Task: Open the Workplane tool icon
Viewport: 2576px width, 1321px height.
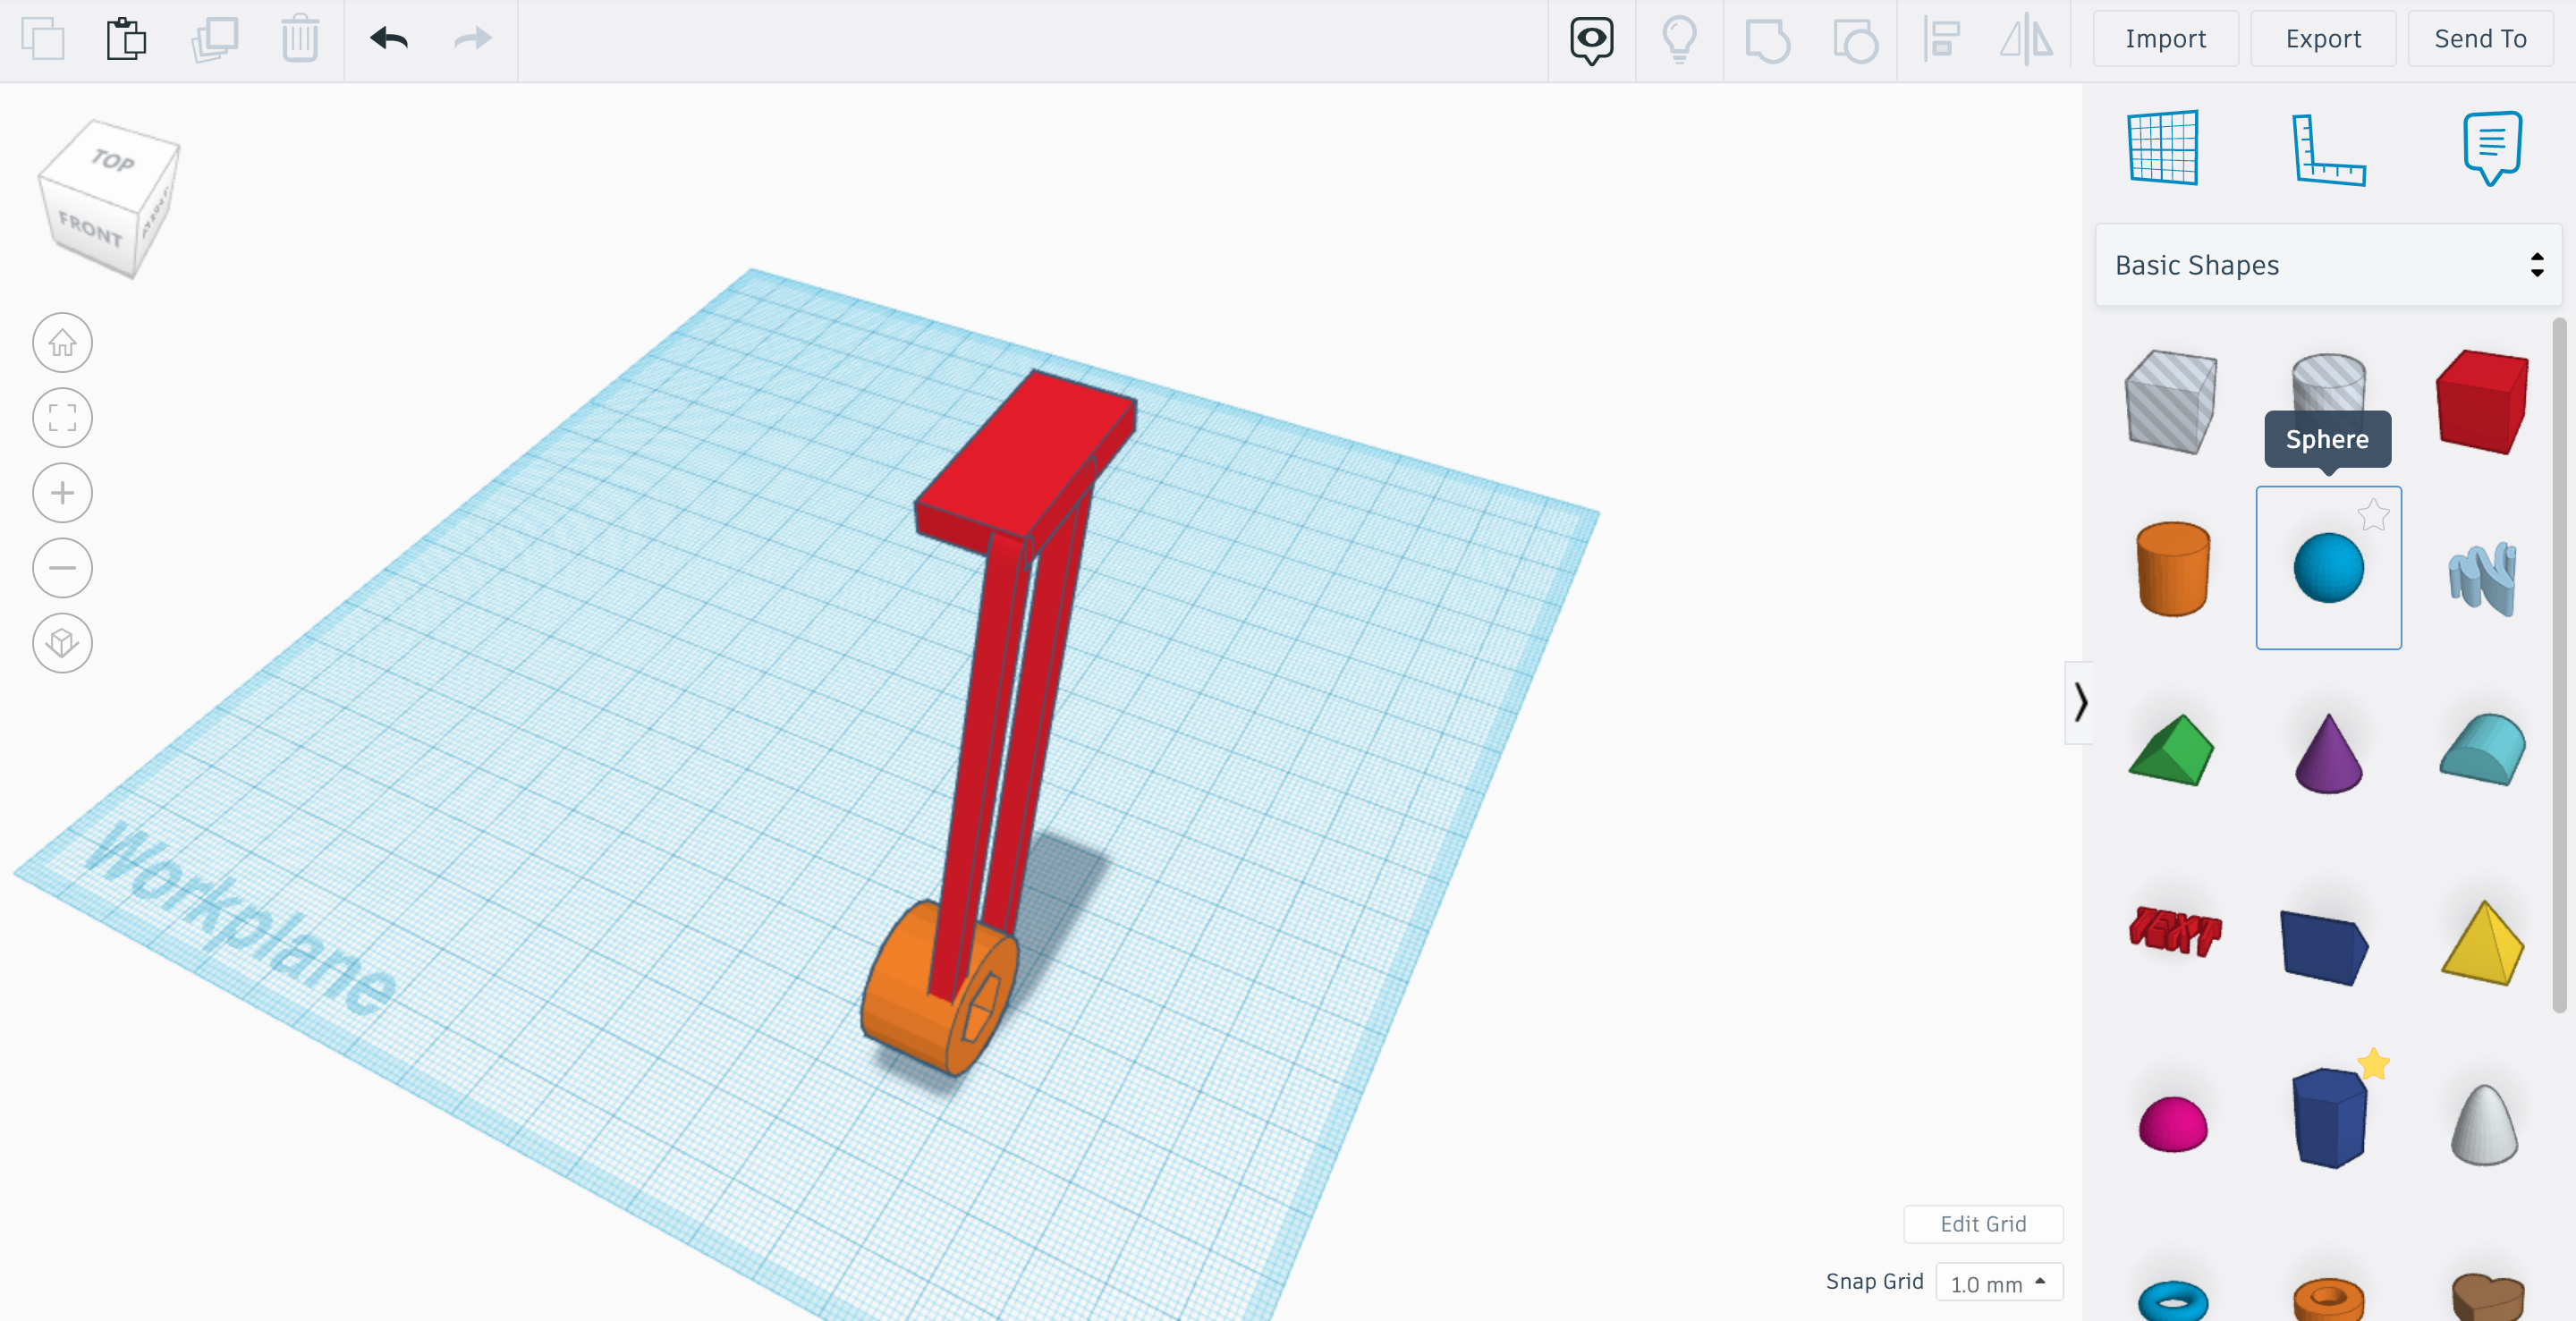Action: 2163,148
